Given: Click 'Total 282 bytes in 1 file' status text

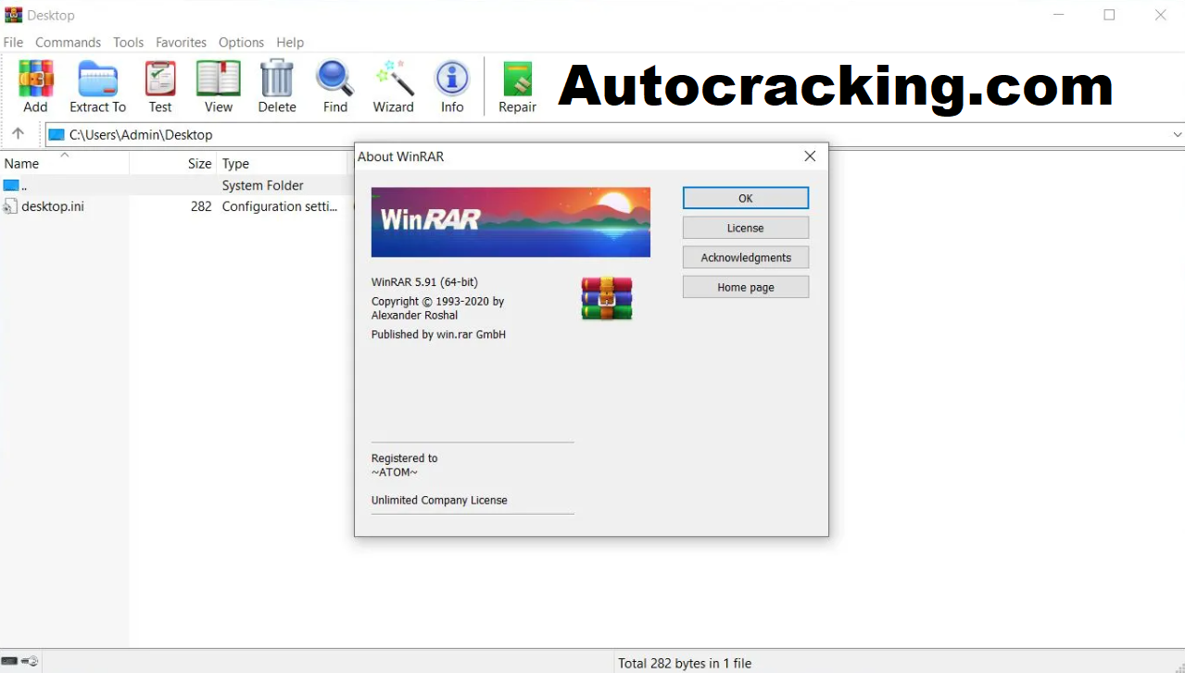Looking at the screenshot, I should [x=685, y=663].
